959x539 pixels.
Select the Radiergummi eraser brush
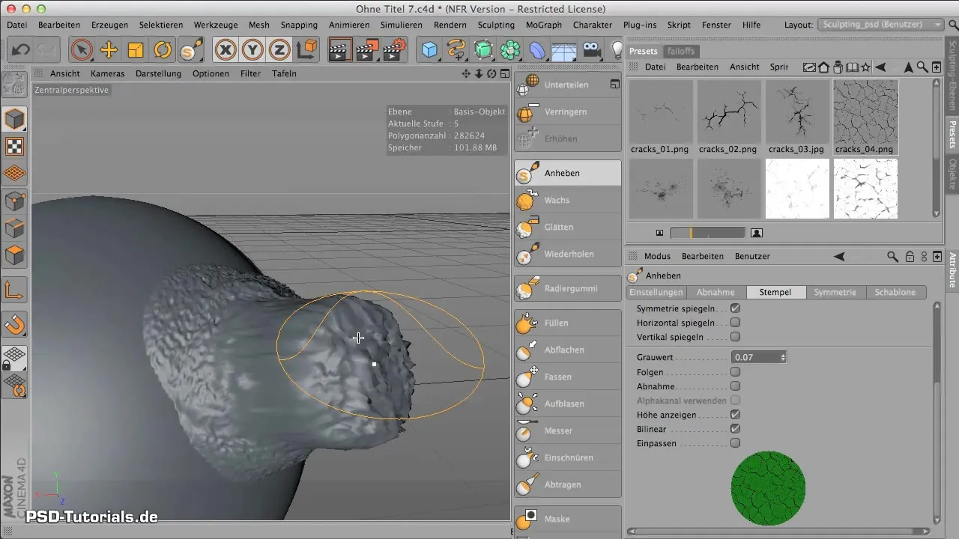coord(568,288)
